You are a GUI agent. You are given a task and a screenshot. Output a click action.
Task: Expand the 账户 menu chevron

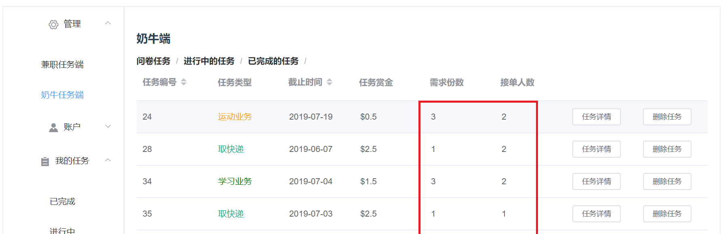tap(108, 126)
